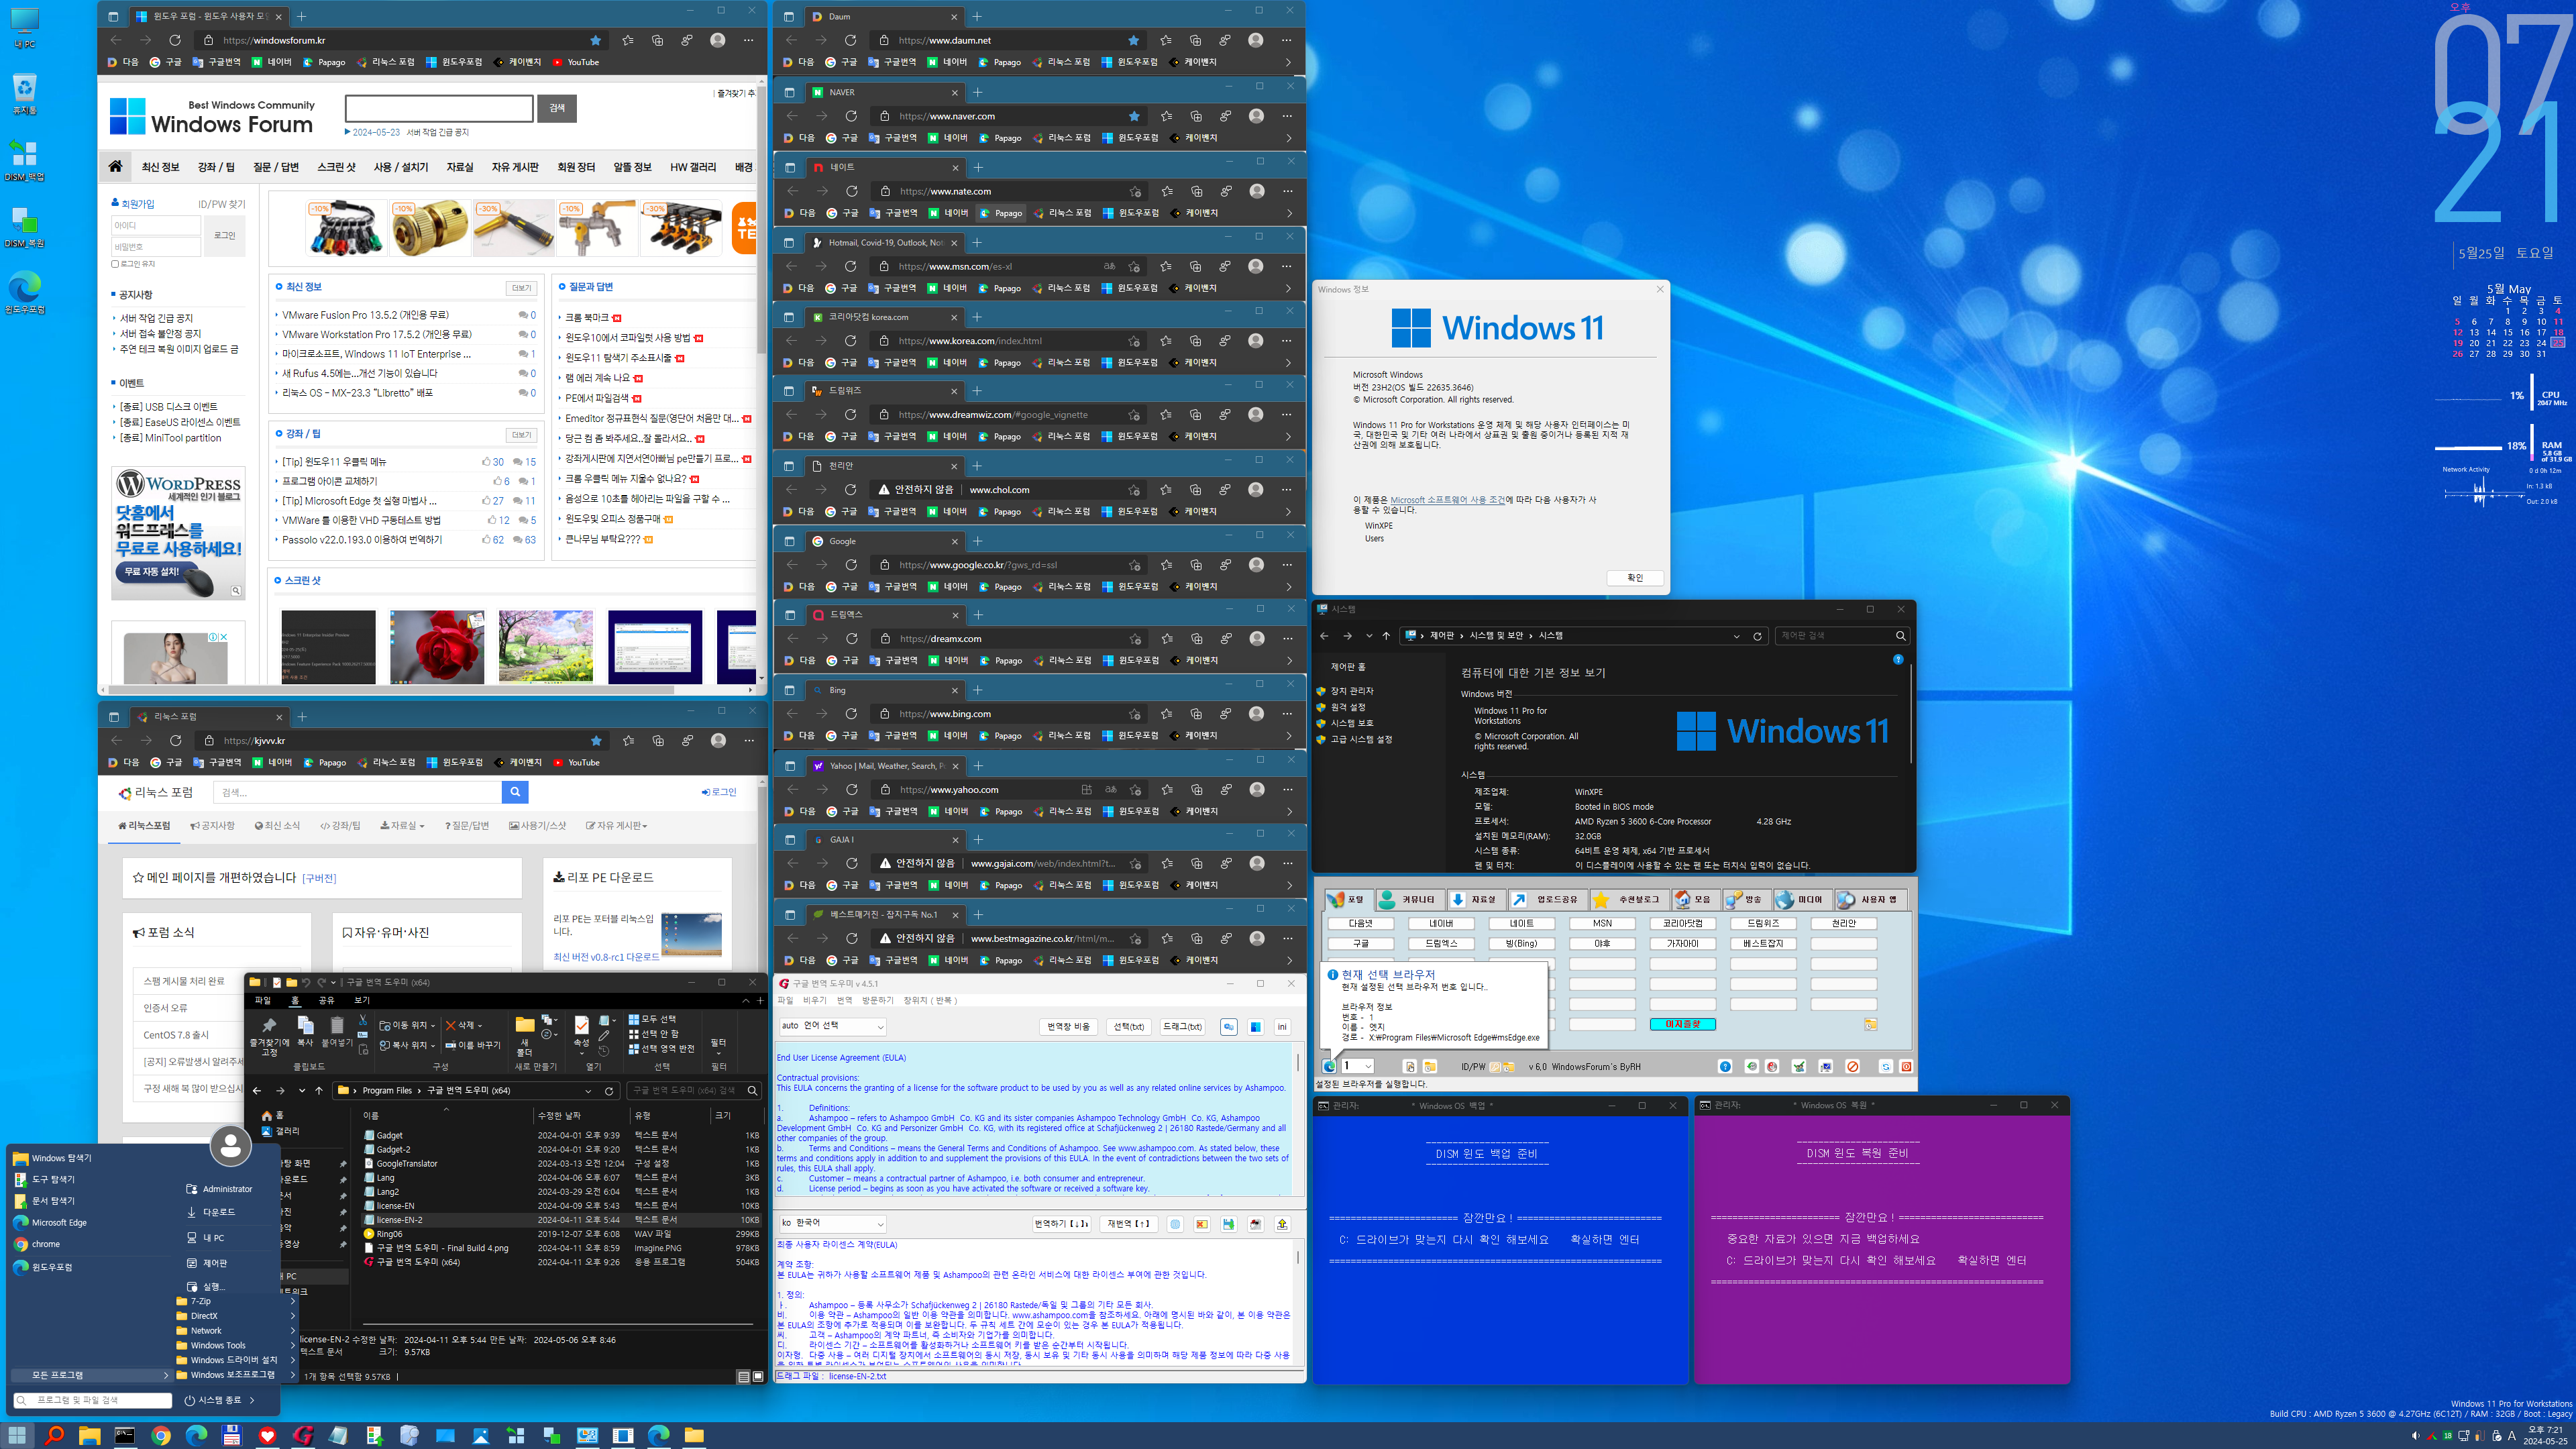This screenshot has height=1449, width=2576.
Task: Click Chrome icon on the taskbar
Action: pos(161,1435)
